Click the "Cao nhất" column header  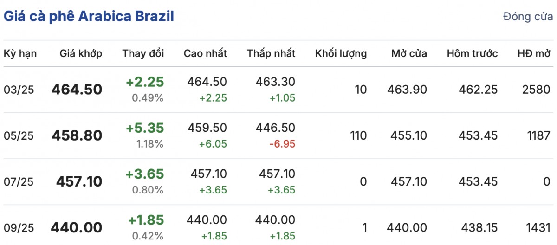click(x=205, y=53)
